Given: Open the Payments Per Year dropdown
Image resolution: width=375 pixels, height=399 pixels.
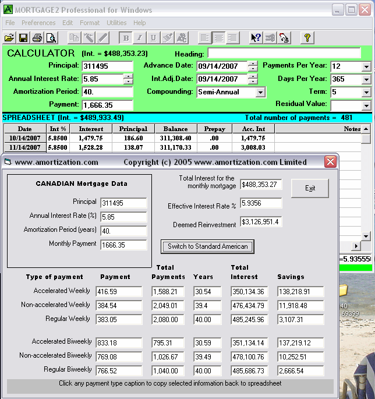Looking at the screenshot, I should click(366, 66).
